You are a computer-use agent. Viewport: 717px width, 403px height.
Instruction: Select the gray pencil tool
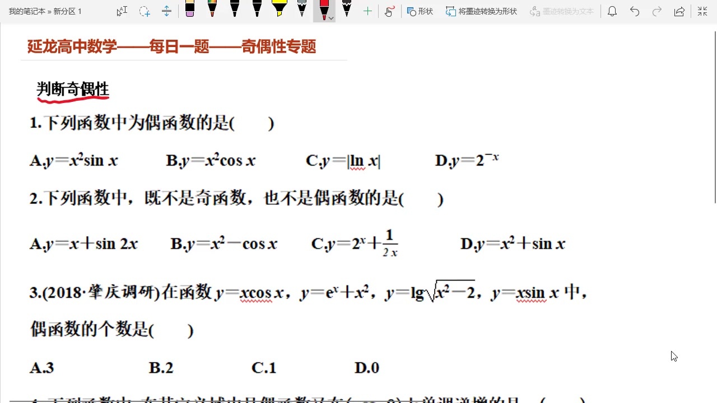(x=302, y=10)
